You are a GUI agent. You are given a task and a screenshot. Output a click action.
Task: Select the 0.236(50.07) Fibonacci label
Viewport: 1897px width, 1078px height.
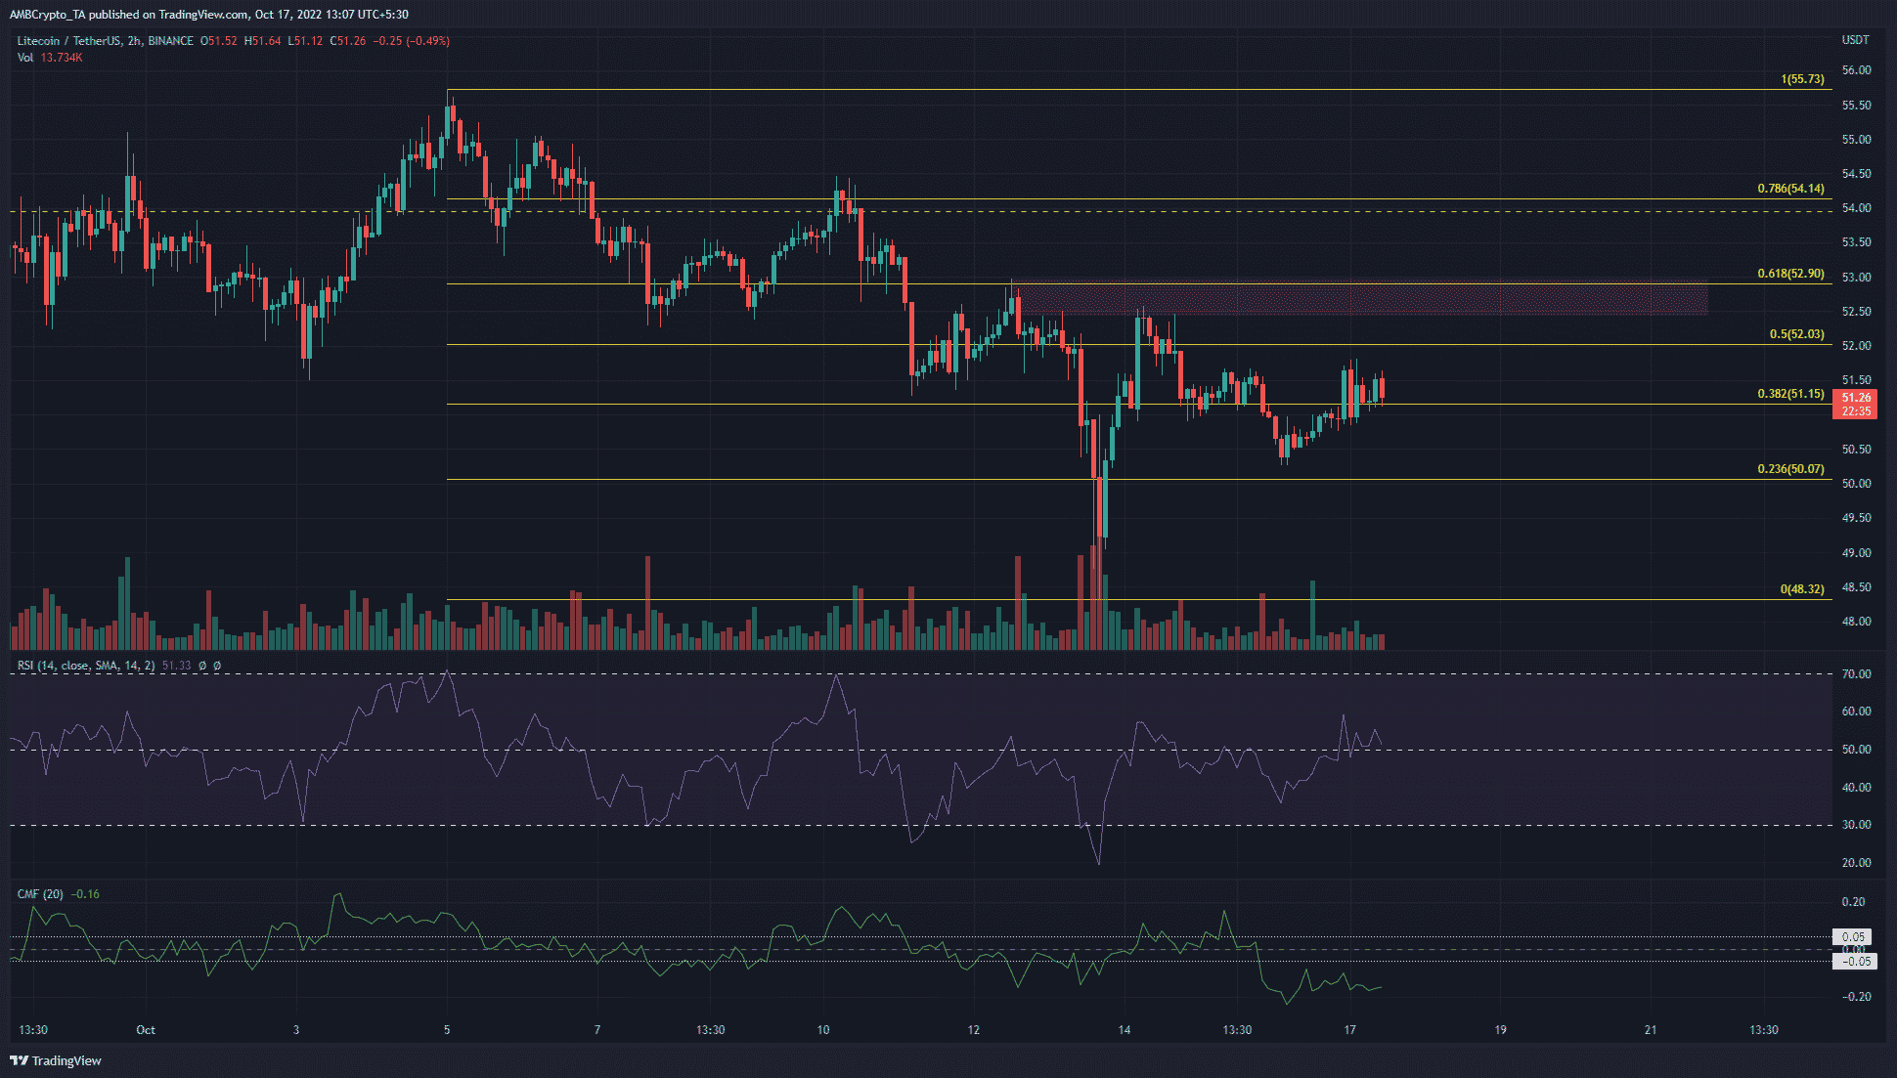[x=1790, y=469]
